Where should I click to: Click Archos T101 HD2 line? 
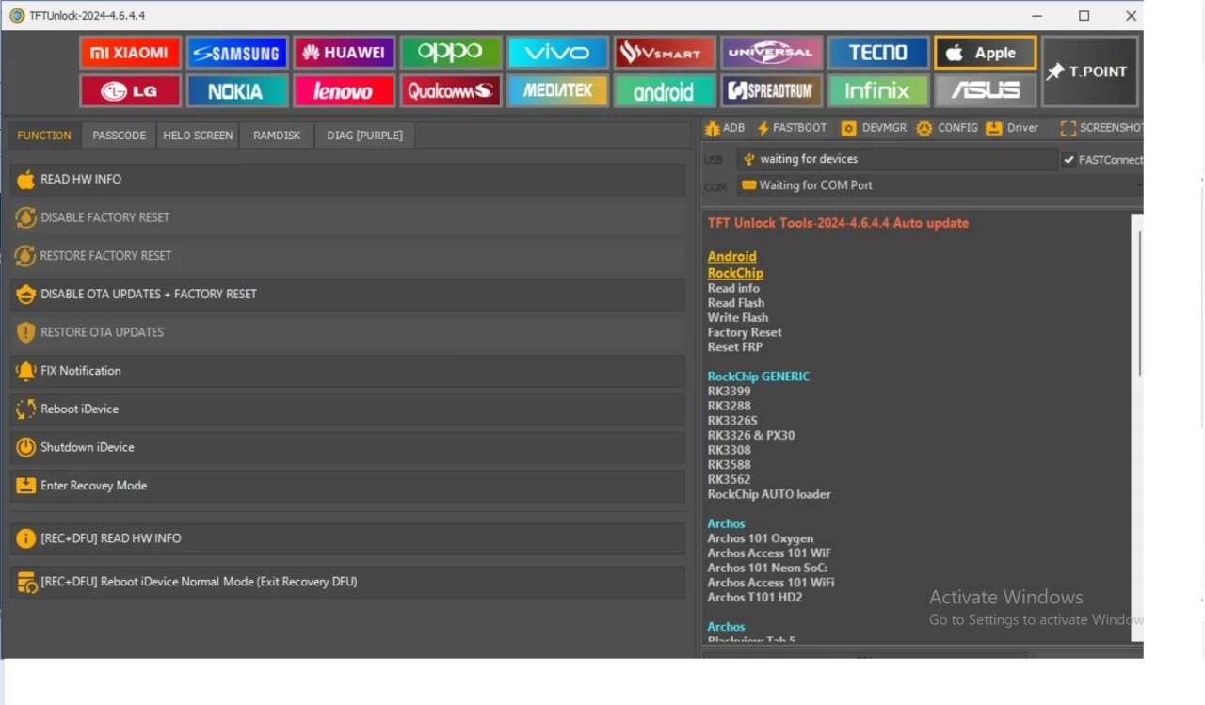pos(755,598)
